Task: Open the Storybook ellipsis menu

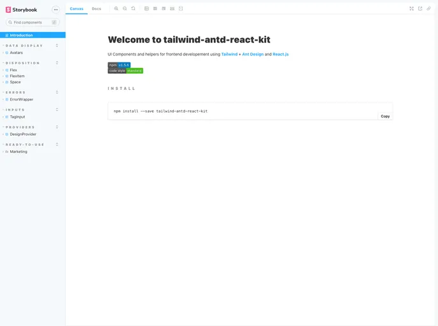Action: (56, 10)
